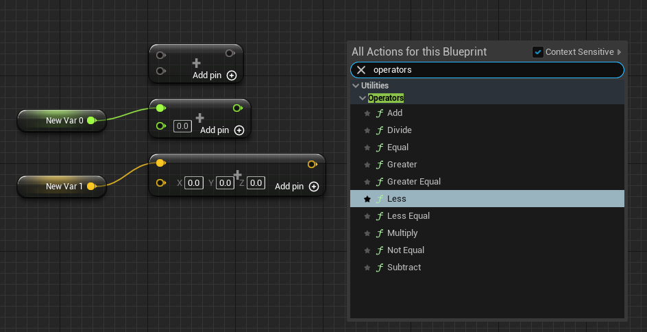The height and width of the screenshot is (332, 647).
Task: Click the Z value field on vector node
Action: tap(256, 183)
